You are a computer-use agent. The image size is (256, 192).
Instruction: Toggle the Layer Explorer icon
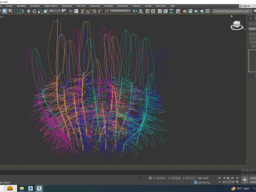(153, 11)
